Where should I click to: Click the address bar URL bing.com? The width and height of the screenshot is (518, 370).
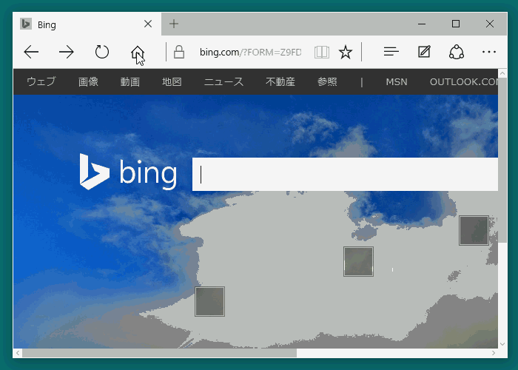(250, 53)
